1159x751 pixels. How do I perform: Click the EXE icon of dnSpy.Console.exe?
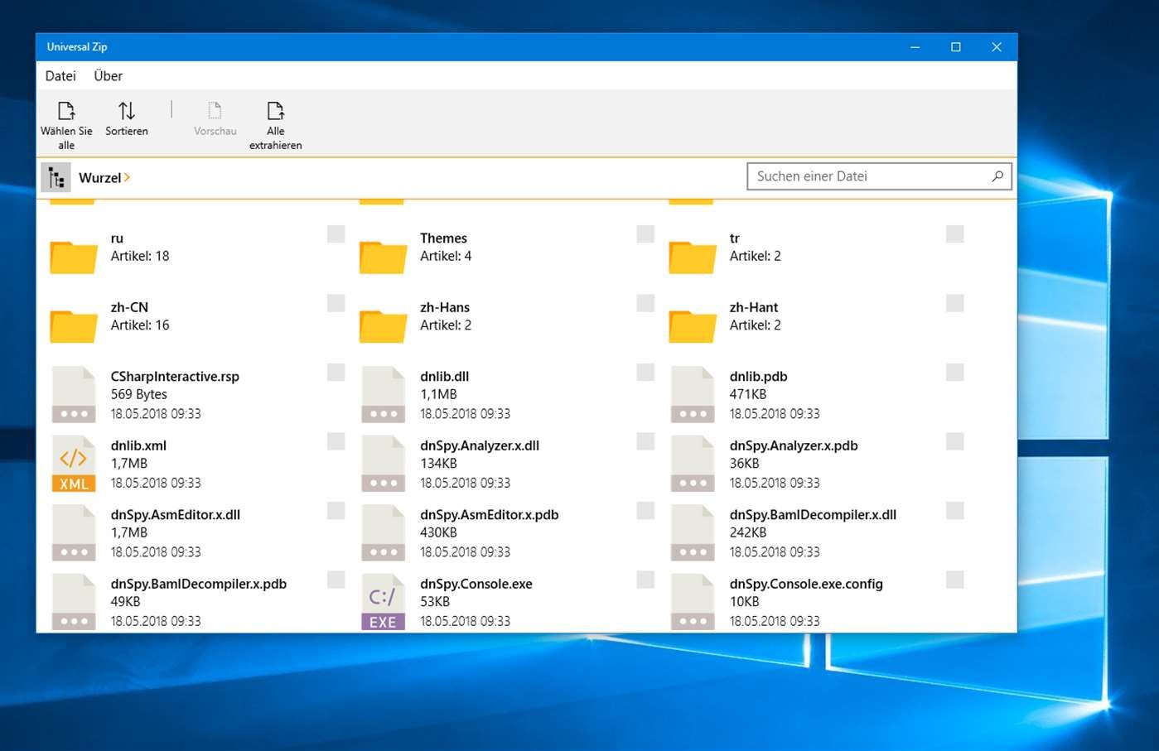coord(383,602)
